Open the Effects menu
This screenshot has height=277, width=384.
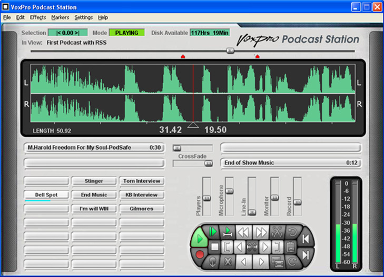pos(38,17)
